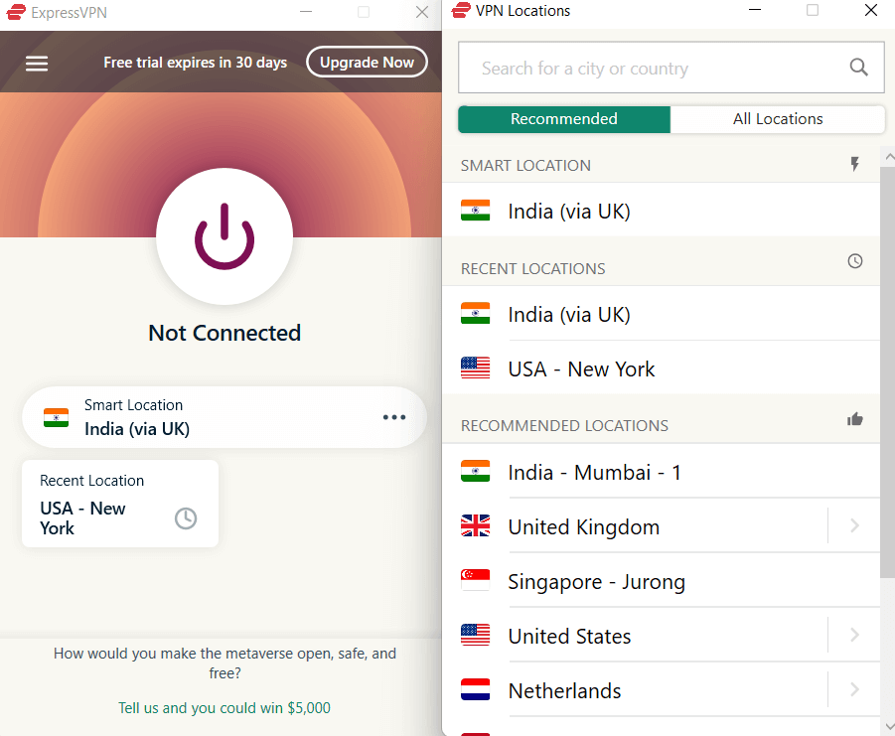Click the India flag beside Mumbai - 1

pos(475,471)
